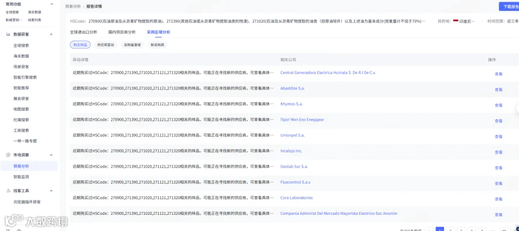Collapse the 常用功能 section
This screenshot has height=231, width=519.
click(x=51, y=4)
